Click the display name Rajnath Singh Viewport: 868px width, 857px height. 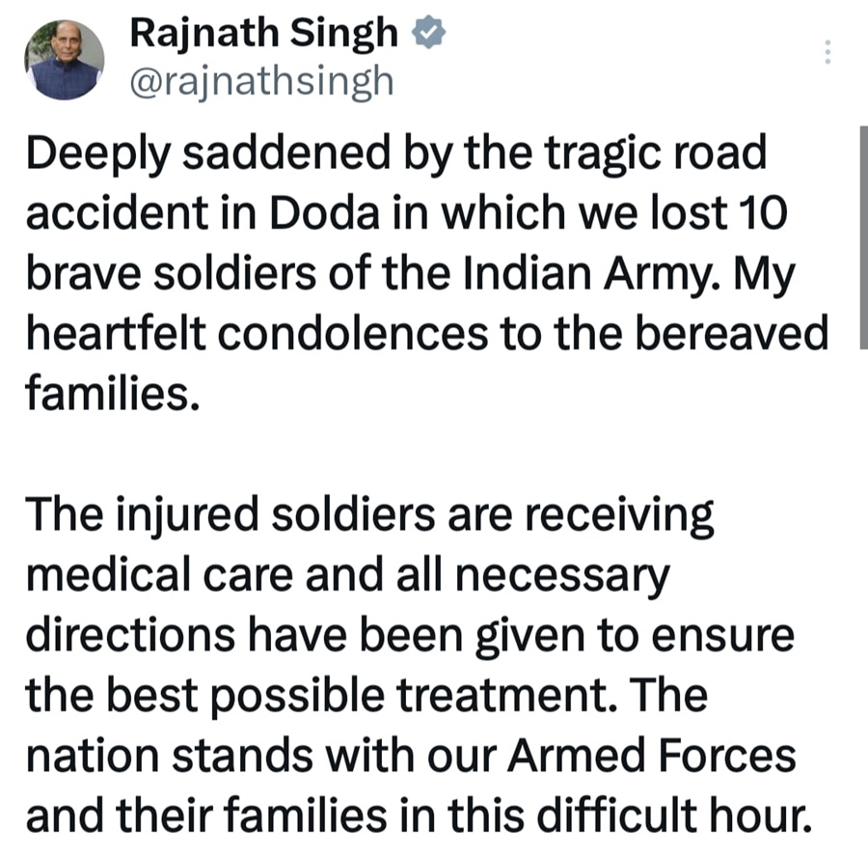(262, 35)
